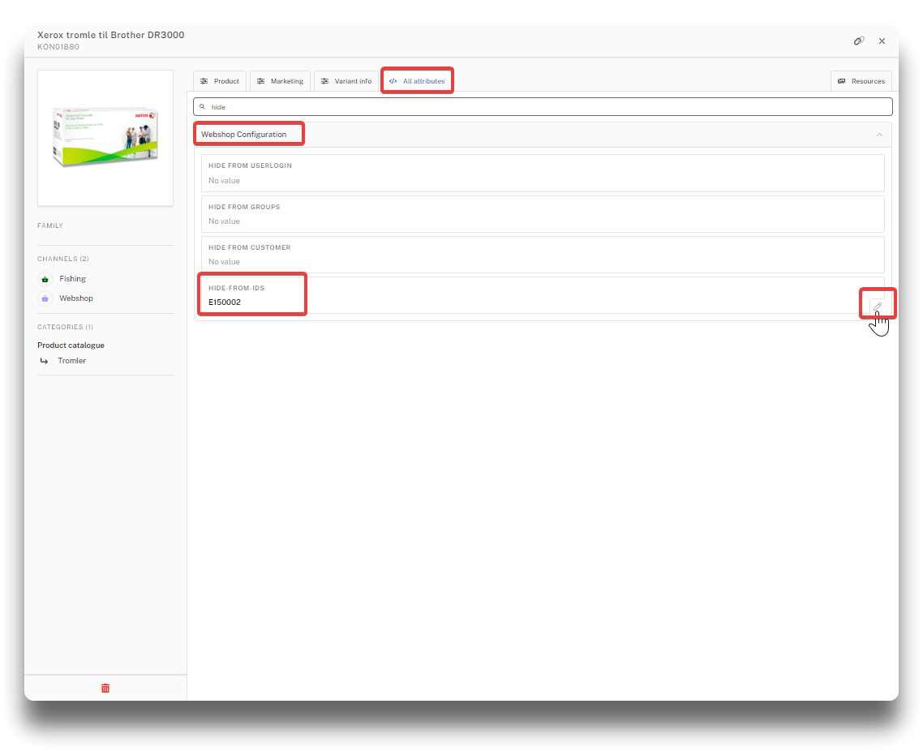Select the Hide From Userlogin field

click(543, 173)
